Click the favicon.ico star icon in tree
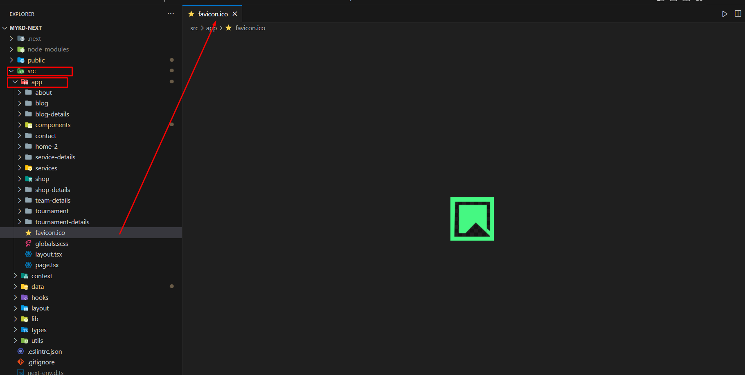 29,233
